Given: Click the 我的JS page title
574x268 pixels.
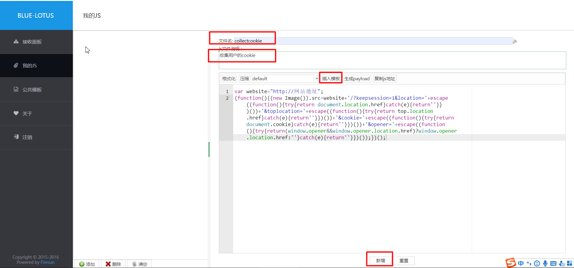Looking at the screenshot, I should (x=92, y=16).
